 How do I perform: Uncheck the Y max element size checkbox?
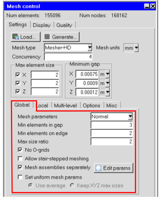click(x=18, y=83)
